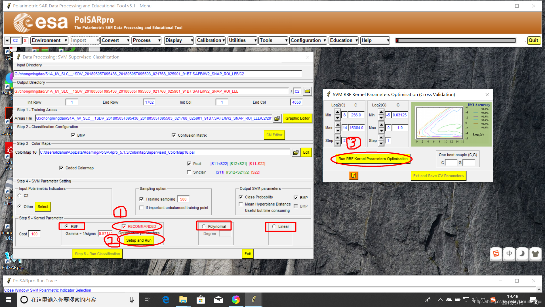Select PolSARpro feather icon in taskbar
The image size is (545, 307).
(254, 300)
